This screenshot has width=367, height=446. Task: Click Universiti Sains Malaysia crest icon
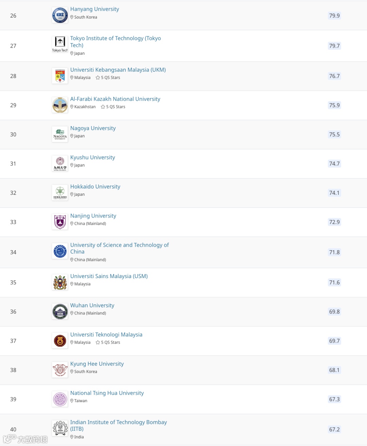[60, 282]
